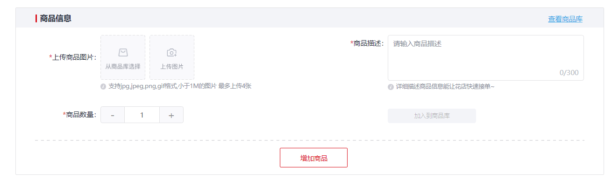Focus the 商品数量 number field
The image size is (612, 180).
pos(142,115)
